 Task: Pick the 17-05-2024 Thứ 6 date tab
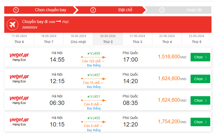point(19,39)
